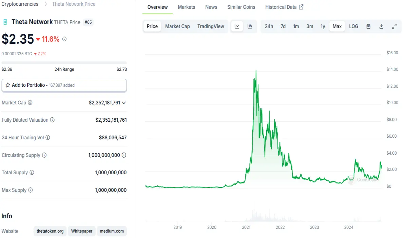Image resolution: width=407 pixels, height=238 pixels.
Task: Click the Fully Diluted Valuation amount
Action: [x=111, y=120]
